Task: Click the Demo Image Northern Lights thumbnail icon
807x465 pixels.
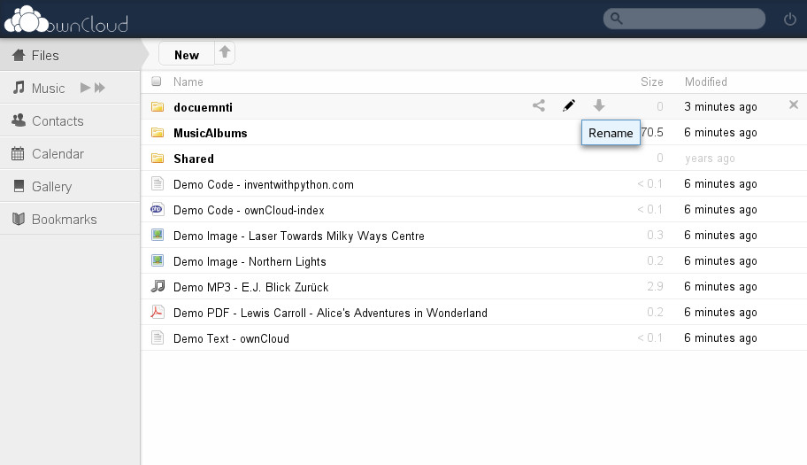Action: 158,260
